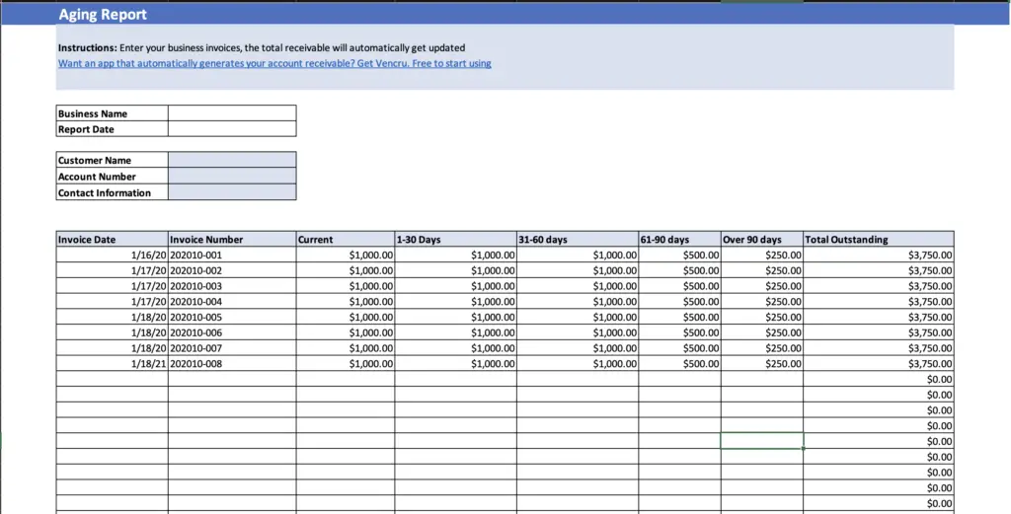This screenshot has height=514, width=1011.
Task: Click 61-90 days $500.00 for invoice 202010-006
Action: pos(679,332)
